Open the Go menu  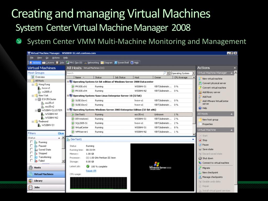[47, 58]
